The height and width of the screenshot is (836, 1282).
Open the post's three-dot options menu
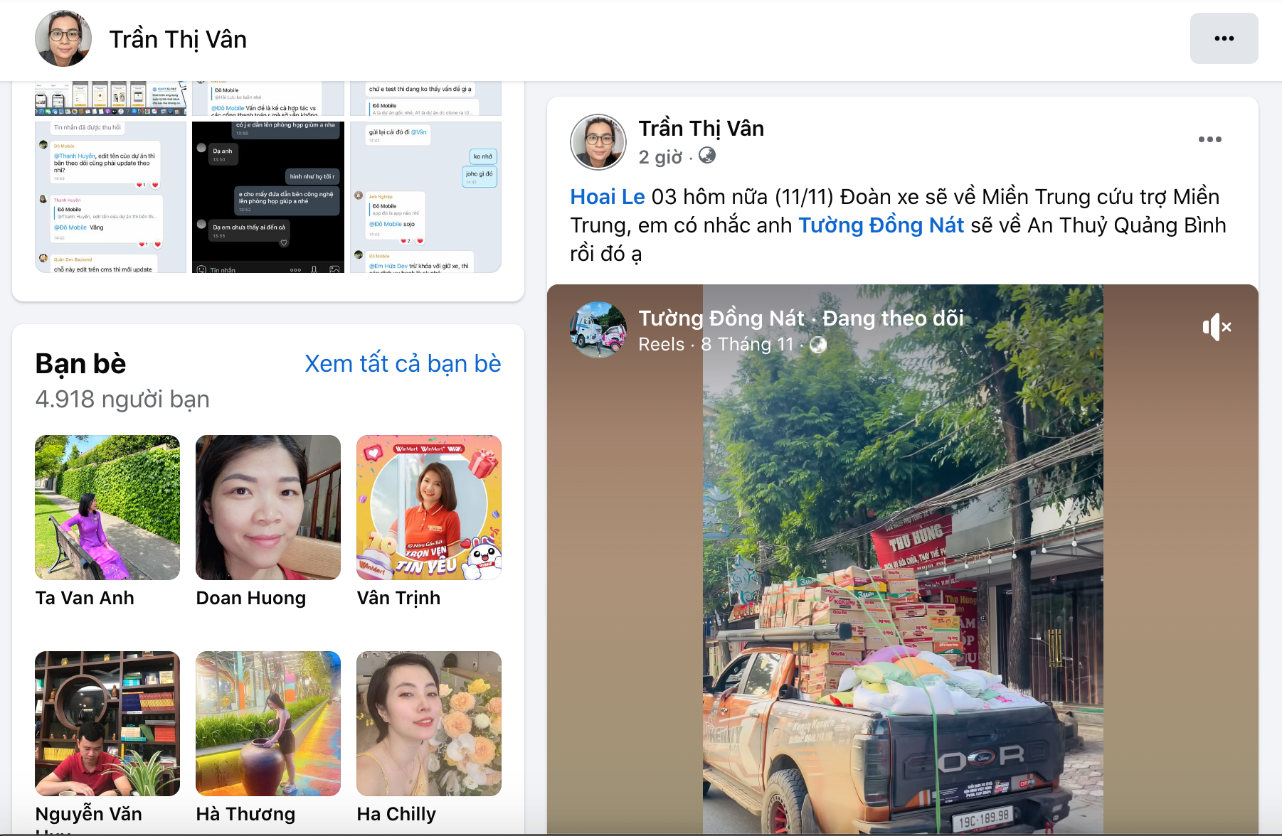[x=1210, y=139]
